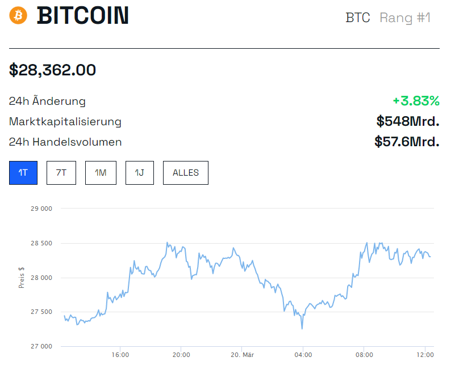Click the $57.6Mrd. trading volume value

click(x=407, y=142)
